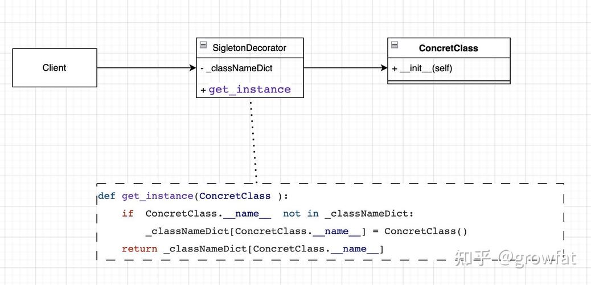The image size is (591, 285).
Task: Click the dotted connector below get_instance
Action: click(x=253, y=142)
